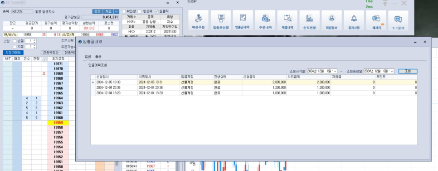Screen dimensions: 438x171
Task: Toggle the 확인창 checkbox
Action: [124, 11]
